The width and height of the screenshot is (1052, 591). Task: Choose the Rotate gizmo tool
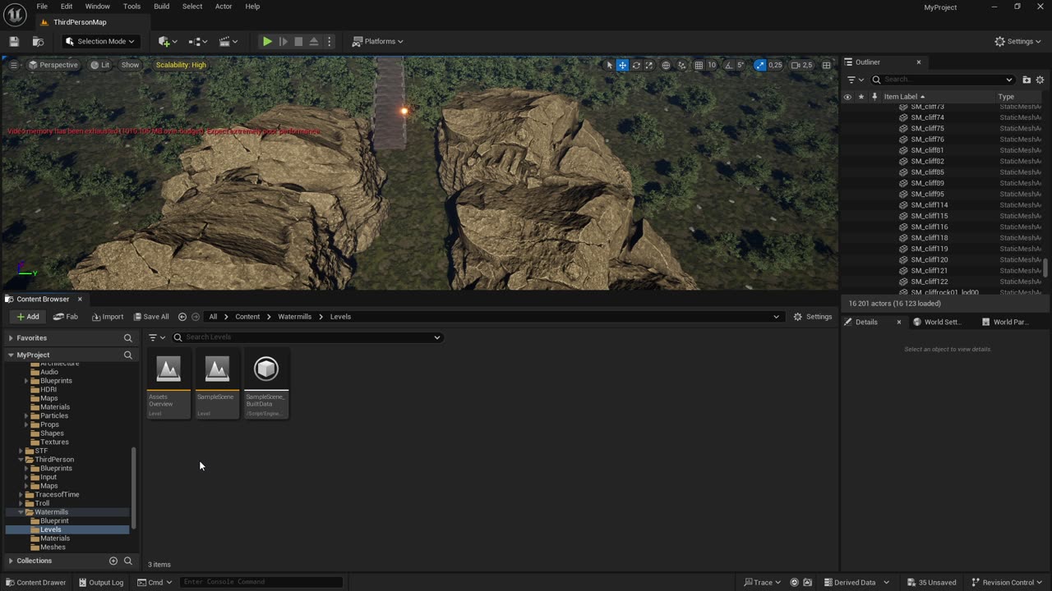click(x=635, y=65)
